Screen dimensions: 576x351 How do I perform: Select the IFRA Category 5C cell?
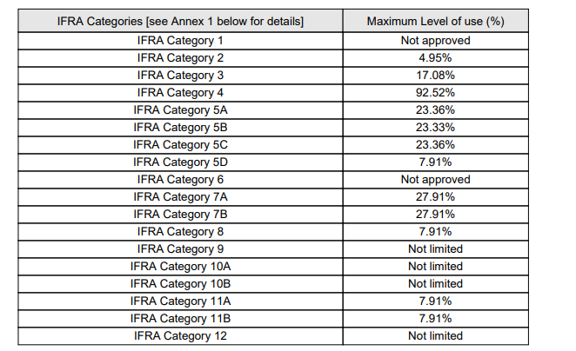tap(180, 145)
